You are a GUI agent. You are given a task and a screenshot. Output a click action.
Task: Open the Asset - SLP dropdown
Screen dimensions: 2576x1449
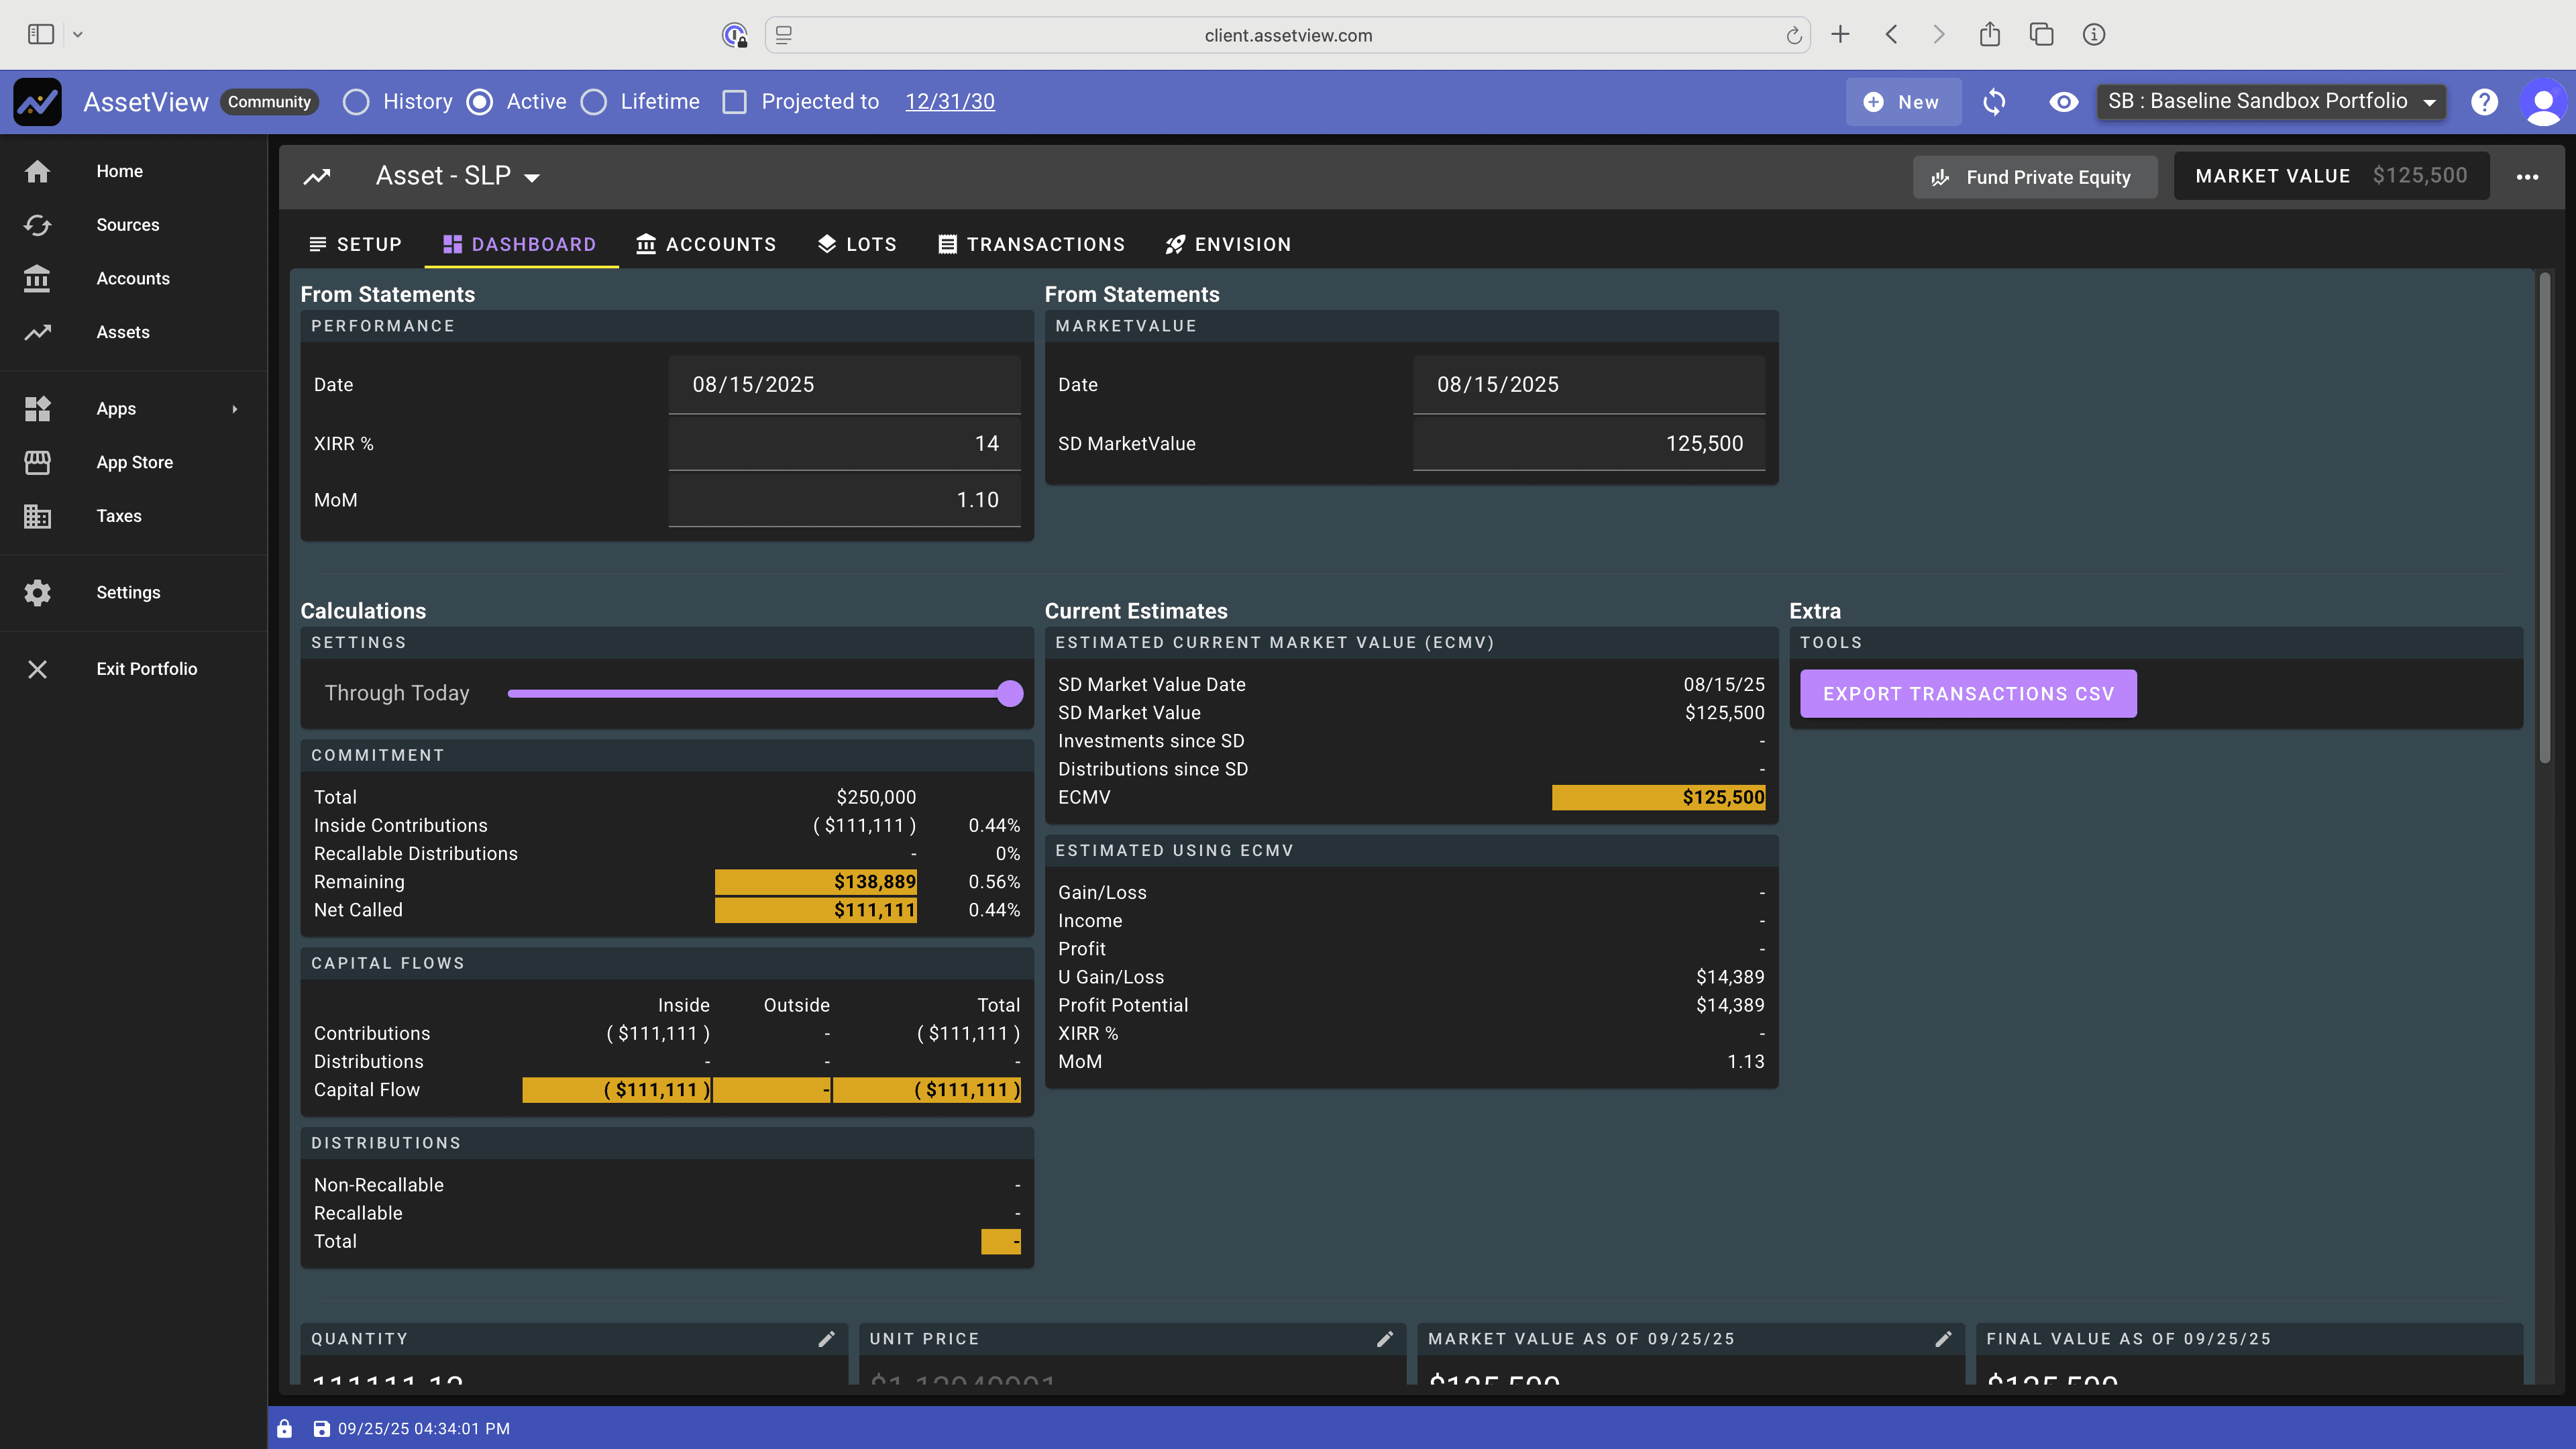click(531, 176)
